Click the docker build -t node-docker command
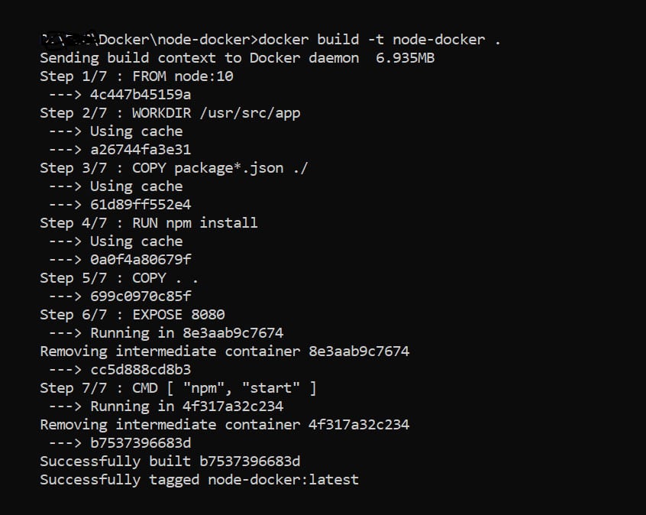 (x=380, y=40)
